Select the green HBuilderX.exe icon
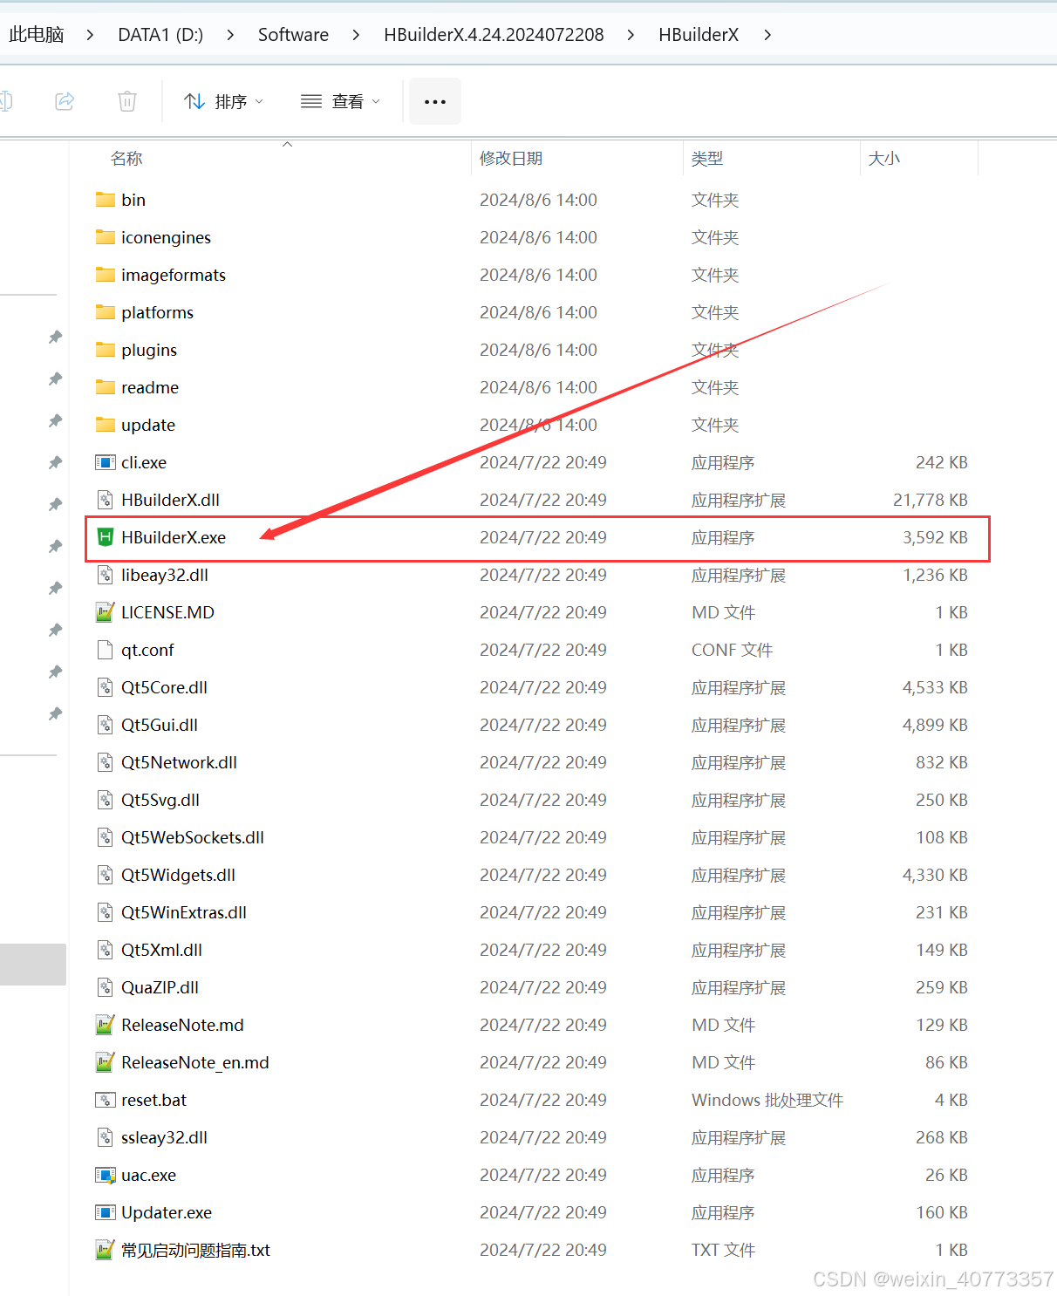Image resolution: width=1057 pixels, height=1296 pixels. point(106,537)
